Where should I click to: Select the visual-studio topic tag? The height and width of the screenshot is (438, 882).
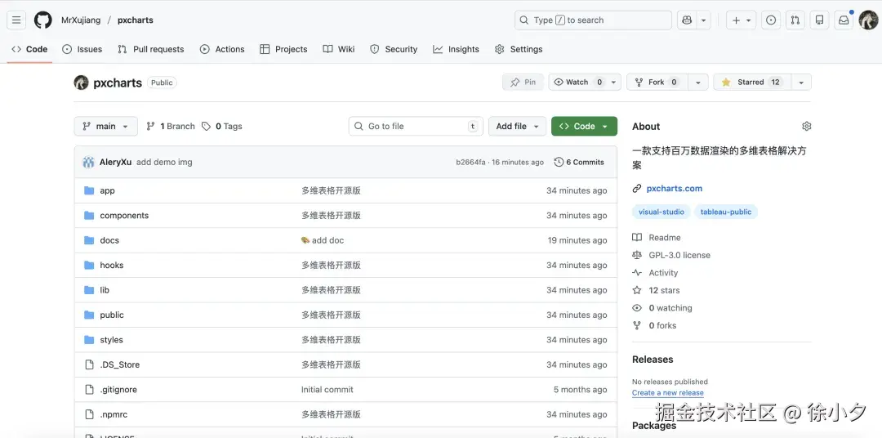(661, 212)
